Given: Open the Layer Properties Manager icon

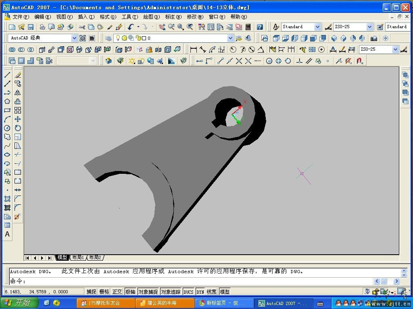Looking at the screenshot, I should [108, 38].
